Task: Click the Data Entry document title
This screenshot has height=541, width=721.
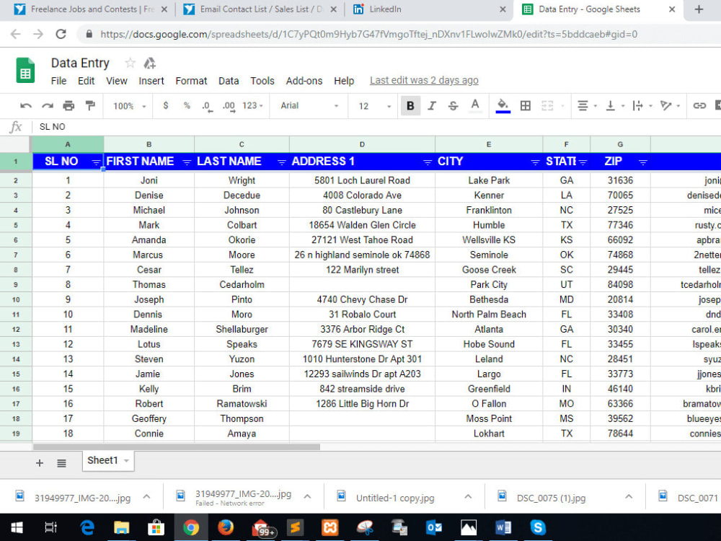Action: coord(80,63)
